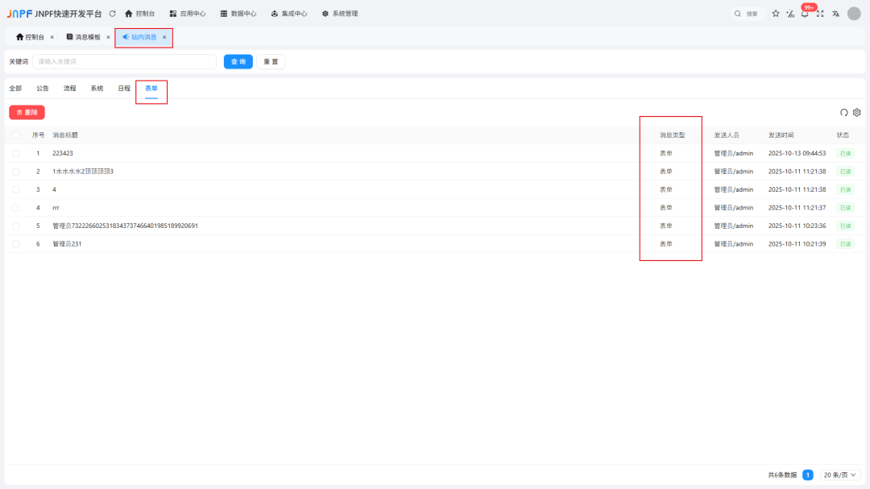Open the language translation icon
The image size is (870, 489).
[x=835, y=14]
